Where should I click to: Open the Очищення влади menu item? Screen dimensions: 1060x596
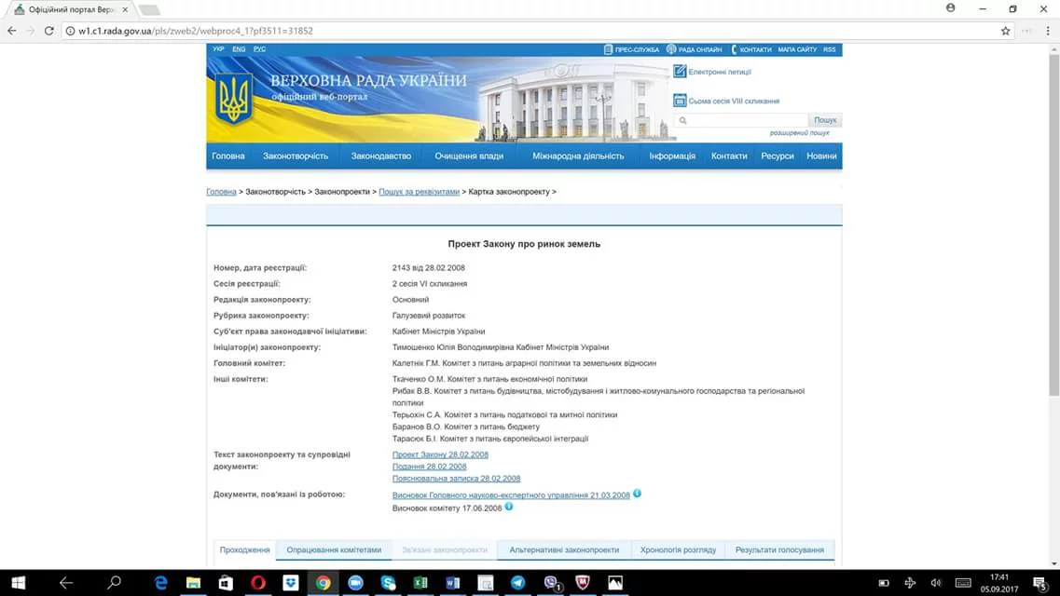coord(469,156)
